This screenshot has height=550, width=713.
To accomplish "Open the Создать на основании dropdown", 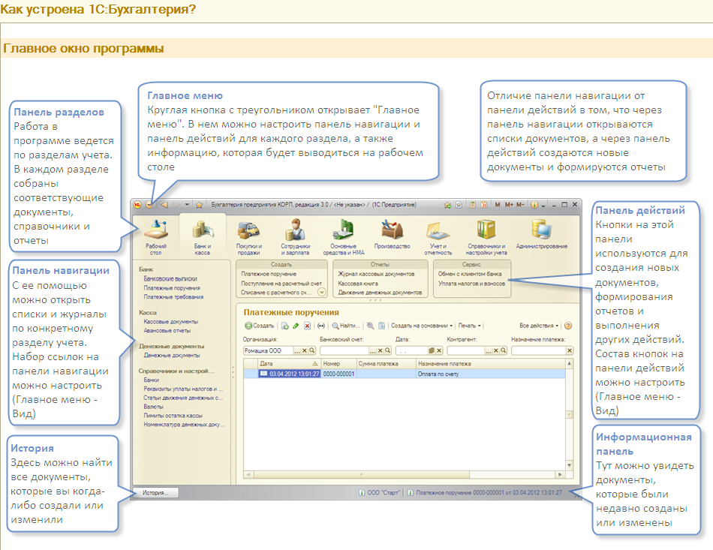I will point(422,326).
